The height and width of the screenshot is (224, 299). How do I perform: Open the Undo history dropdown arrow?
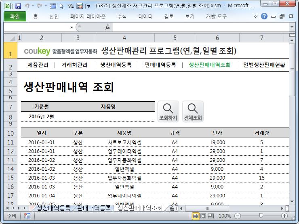point(33,6)
